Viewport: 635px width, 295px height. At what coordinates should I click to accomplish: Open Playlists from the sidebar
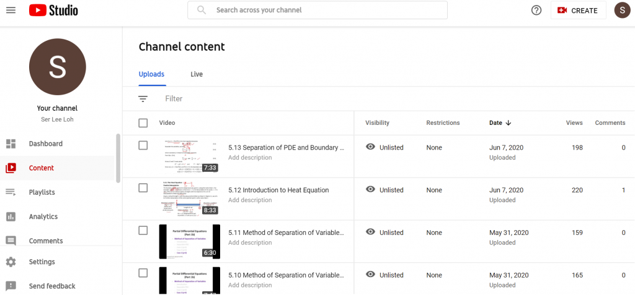pyautogui.click(x=42, y=192)
